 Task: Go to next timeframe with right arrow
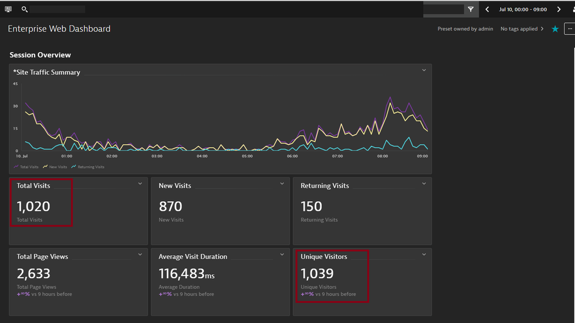[558, 9]
